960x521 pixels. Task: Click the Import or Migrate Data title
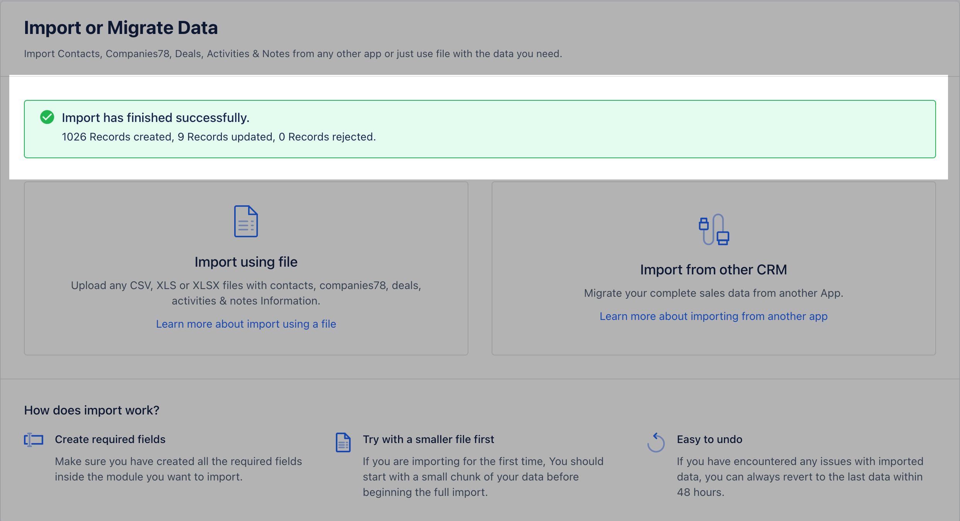pos(121,28)
